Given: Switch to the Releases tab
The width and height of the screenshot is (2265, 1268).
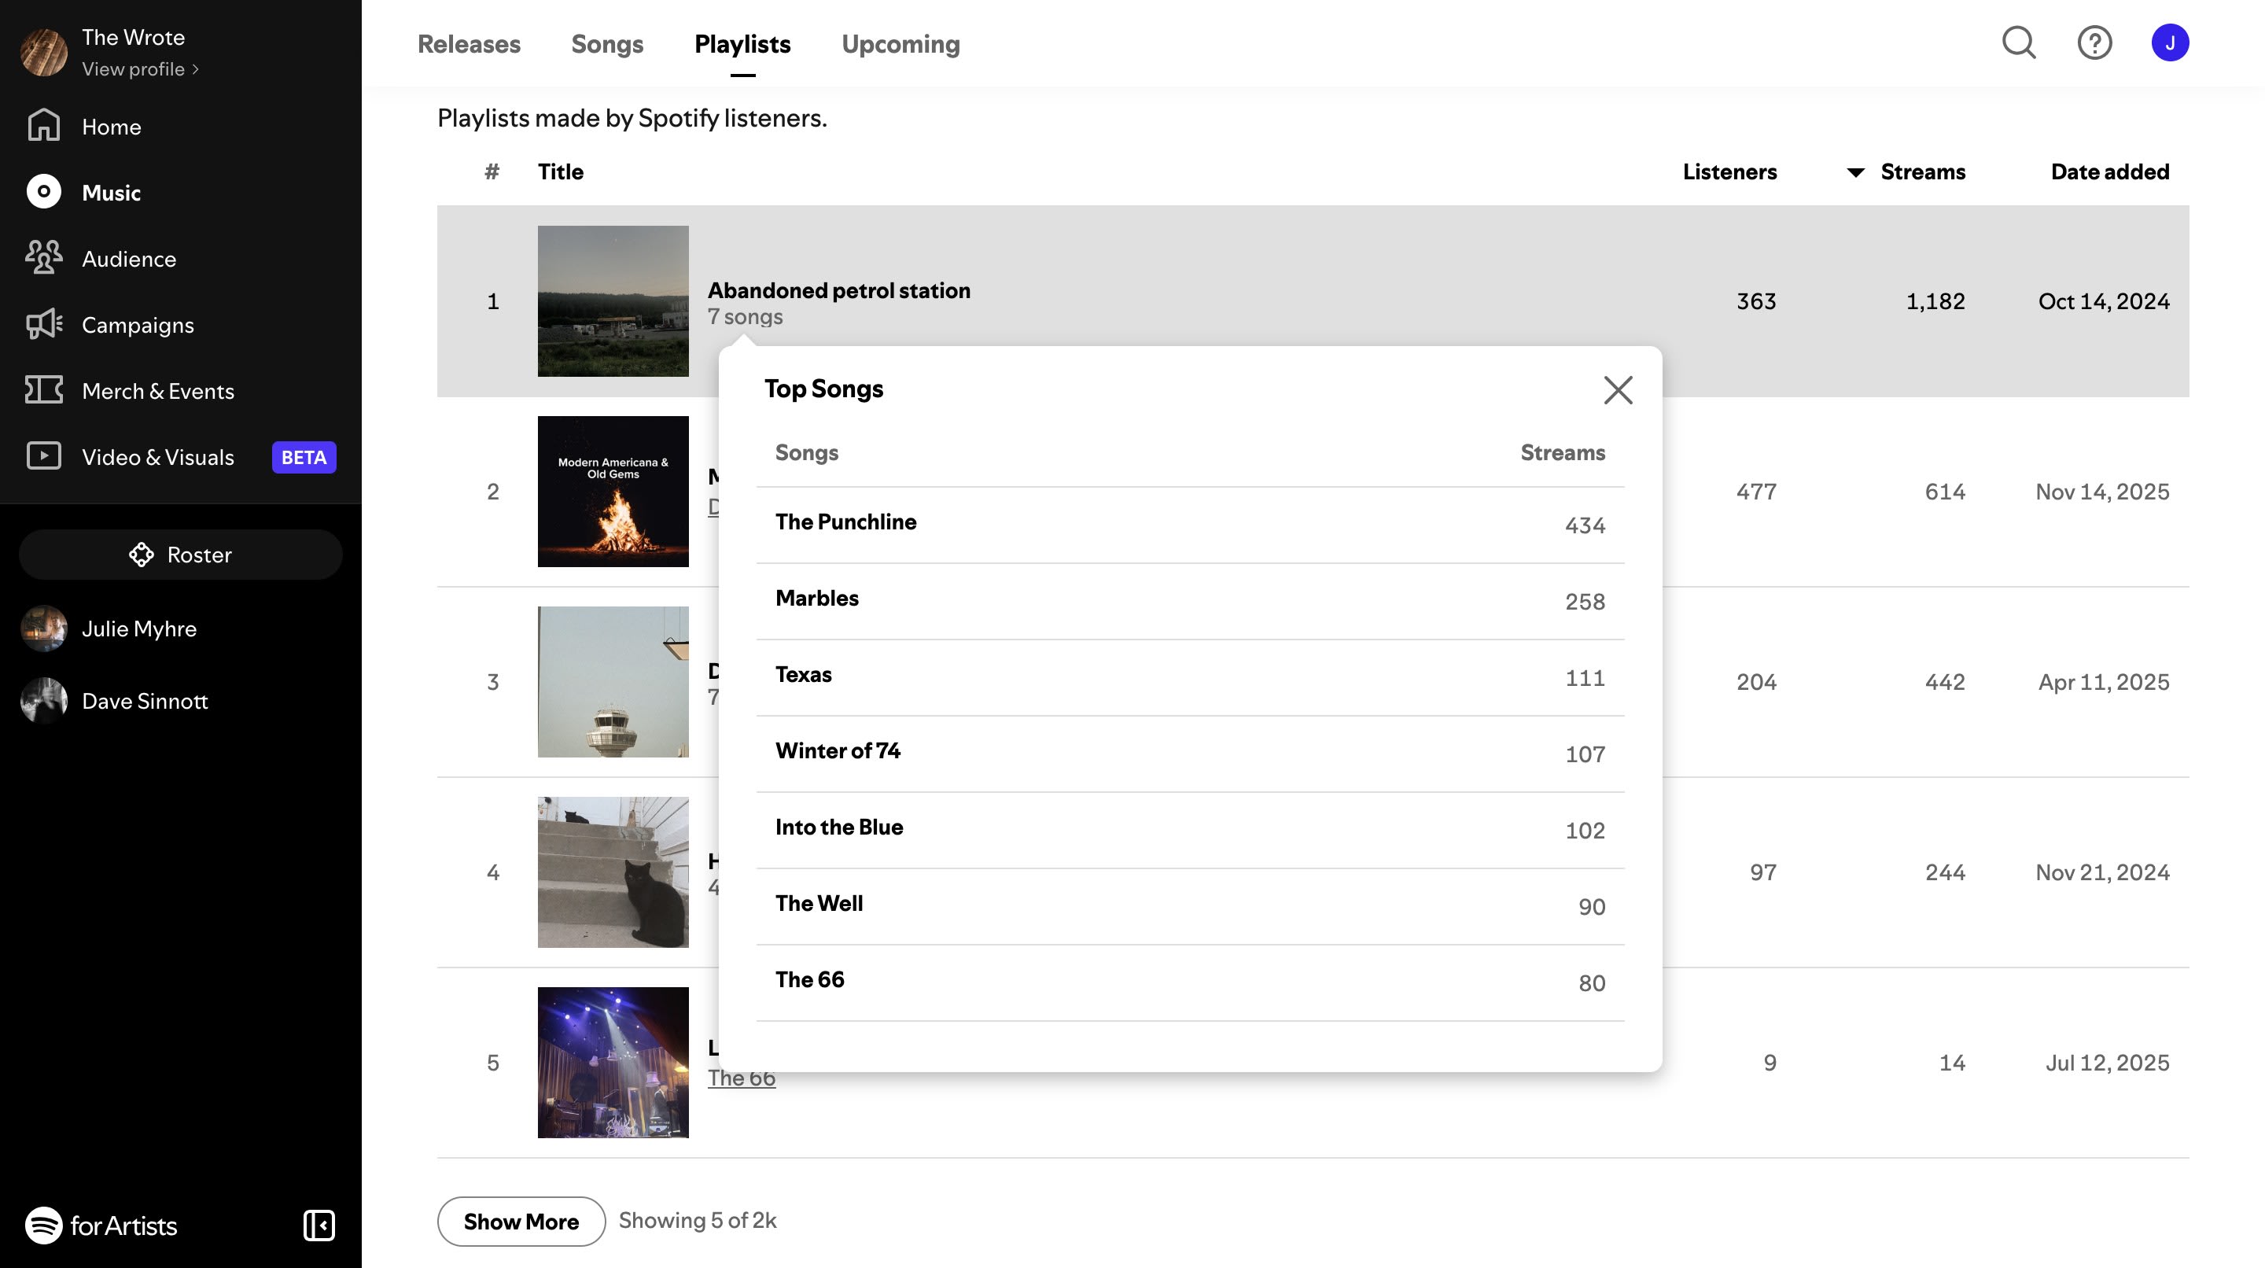Looking at the screenshot, I should coord(469,44).
